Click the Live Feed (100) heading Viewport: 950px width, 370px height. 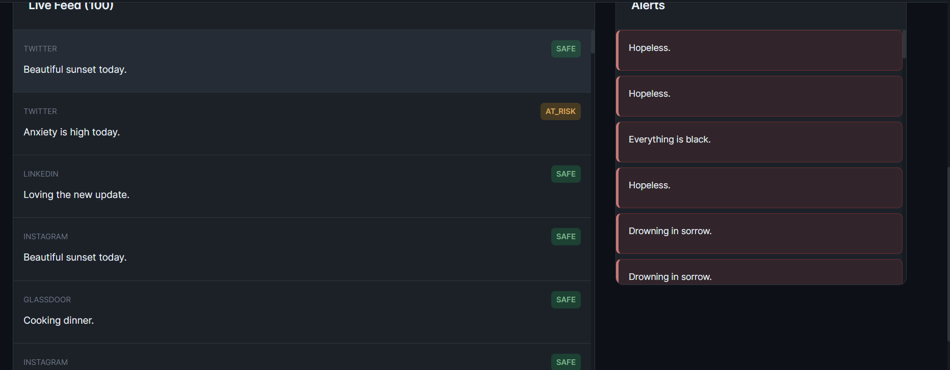pyautogui.click(x=71, y=6)
